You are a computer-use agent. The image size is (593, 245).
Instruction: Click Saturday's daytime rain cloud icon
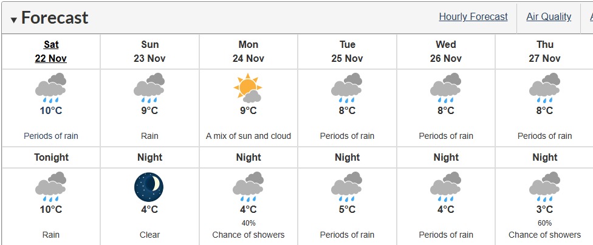pos(51,88)
